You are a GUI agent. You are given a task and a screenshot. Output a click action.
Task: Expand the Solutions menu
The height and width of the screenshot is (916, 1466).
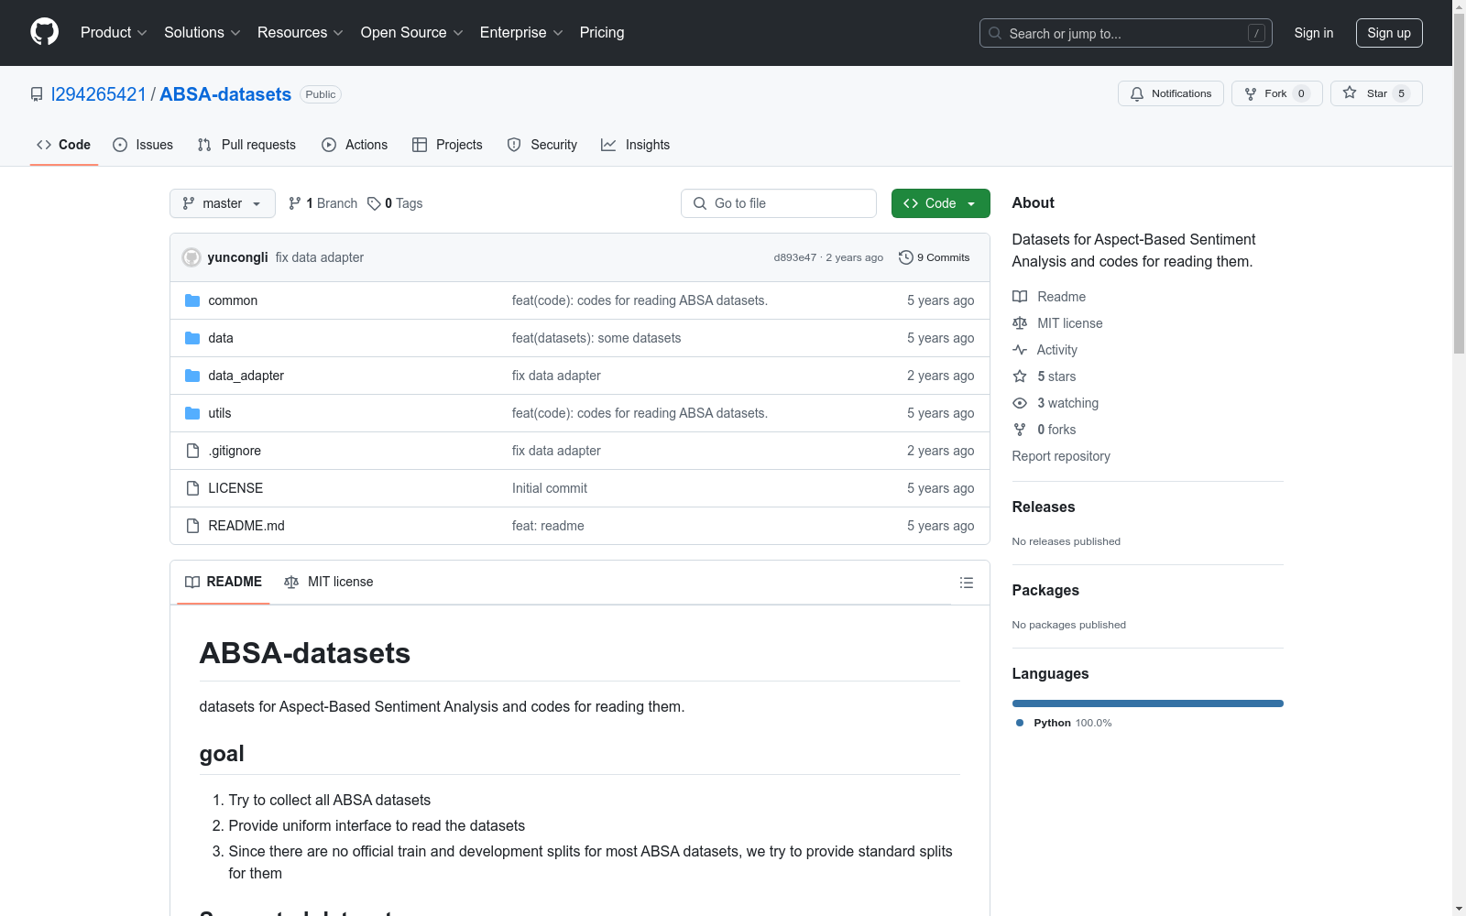point(202,32)
